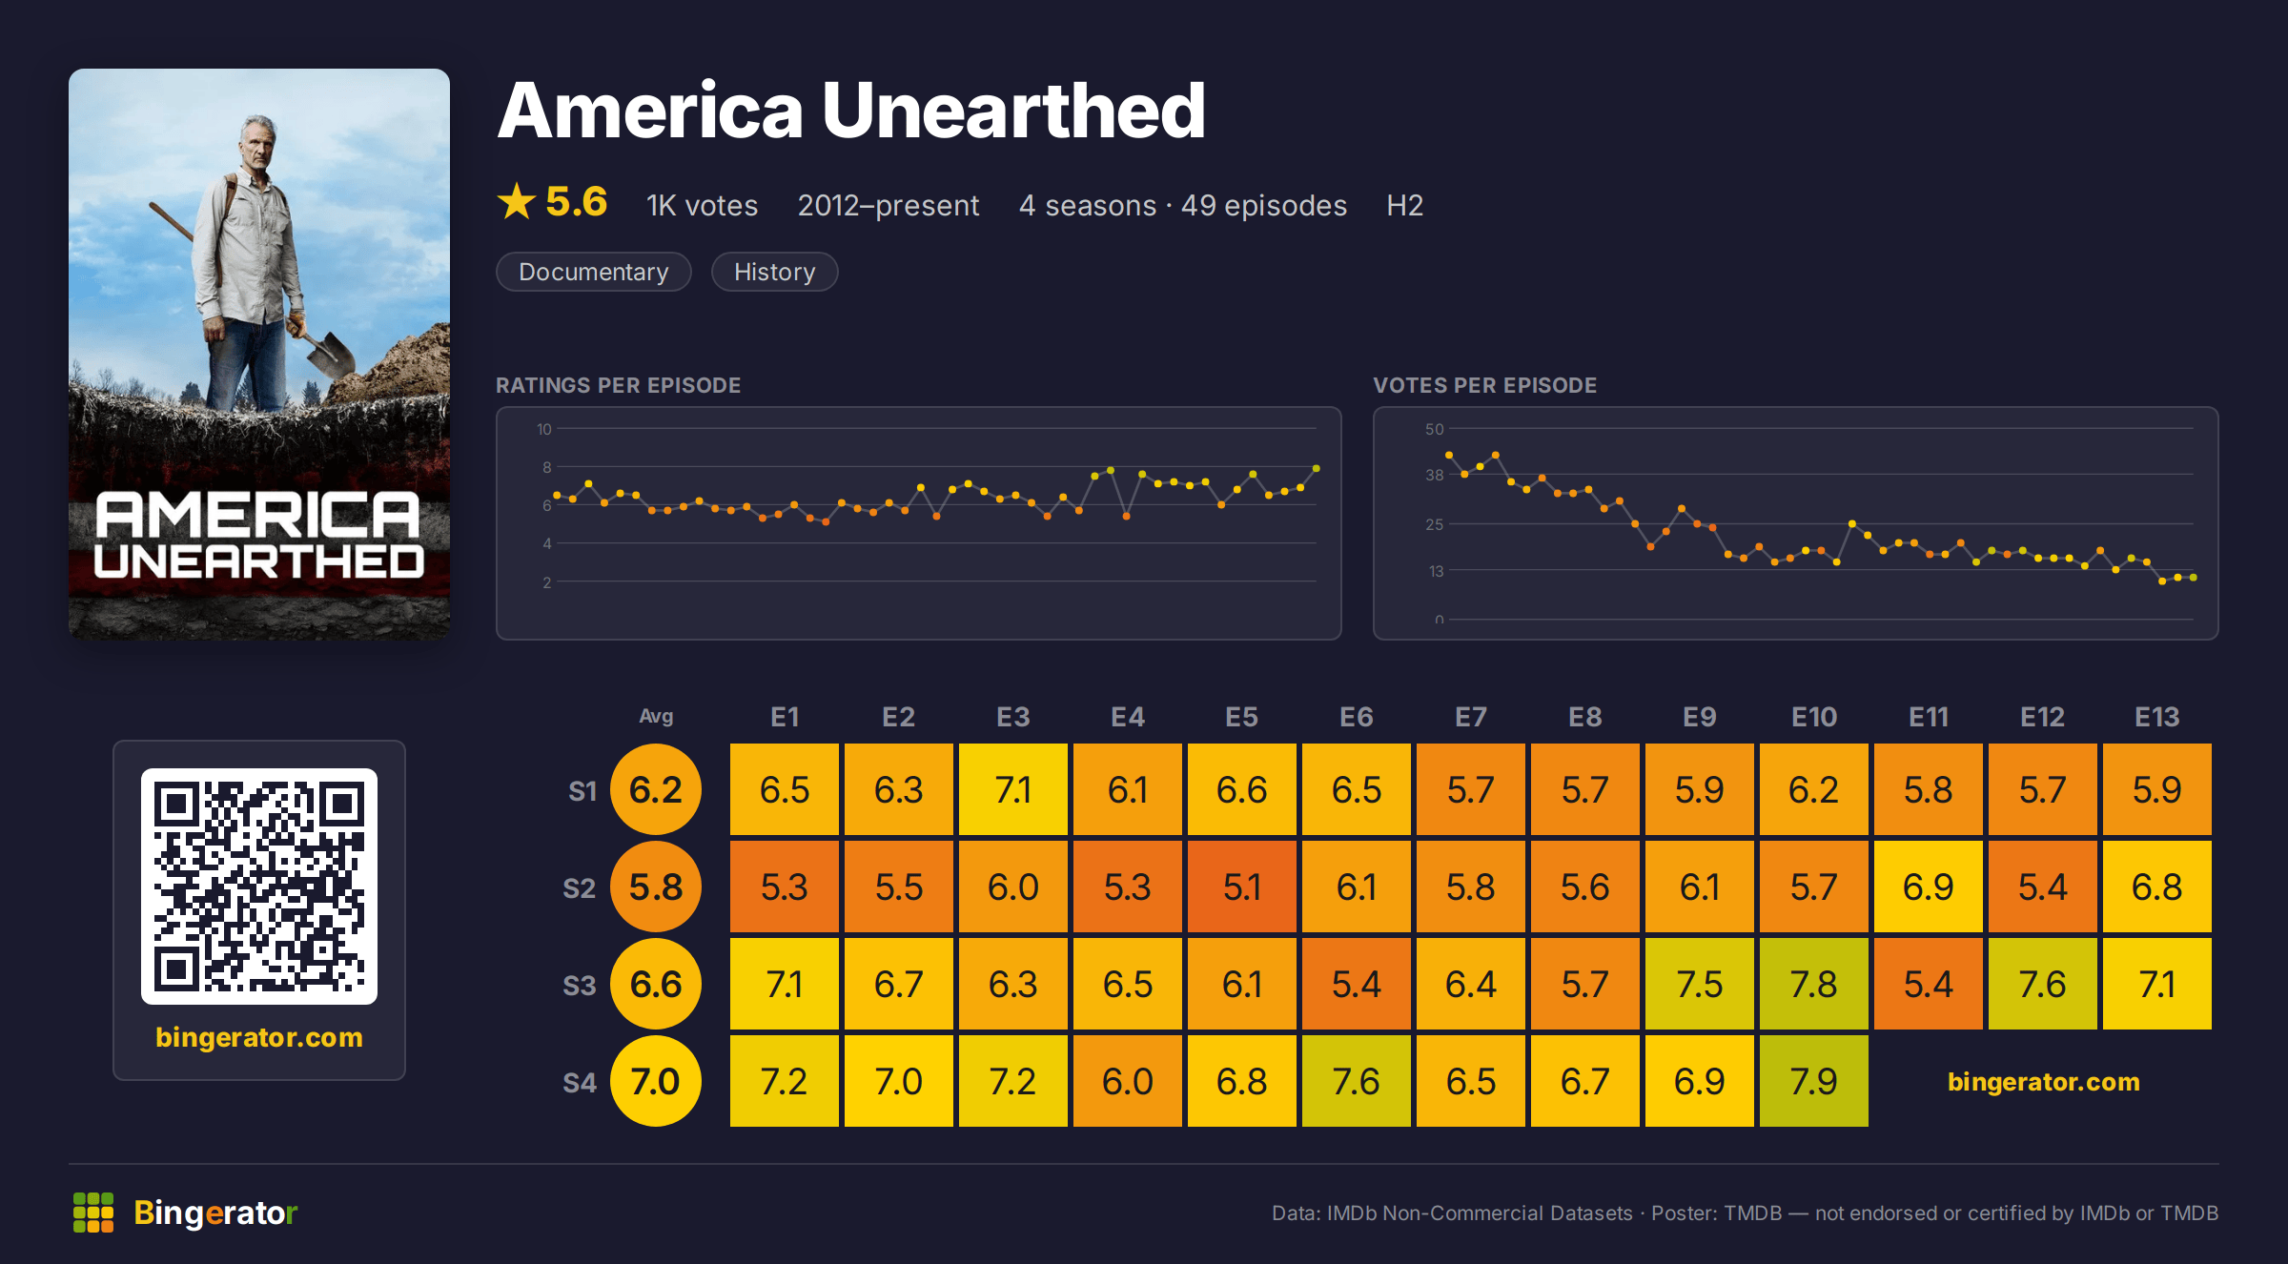Select the S4 E10 cell rated 7.9
This screenshot has width=2288, height=1264.
[x=1814, y=1081]
